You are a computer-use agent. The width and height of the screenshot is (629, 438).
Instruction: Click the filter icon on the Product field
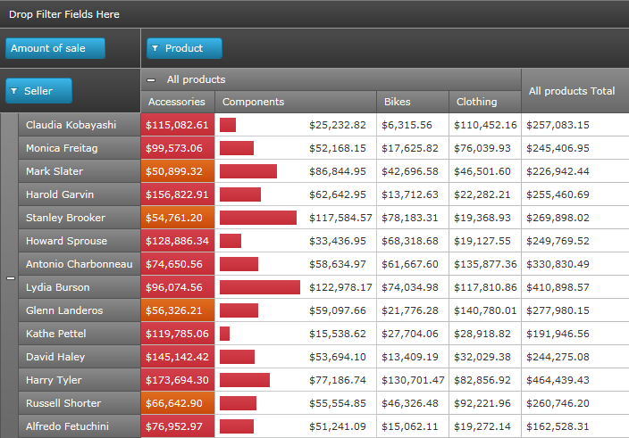[x=154, y=48]
